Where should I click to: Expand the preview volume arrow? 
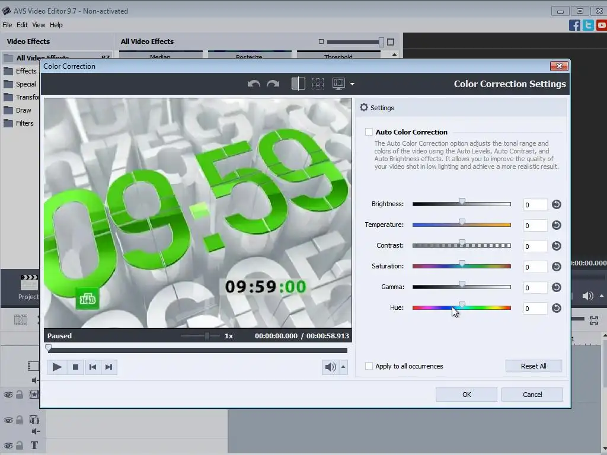tap(343, 367)
